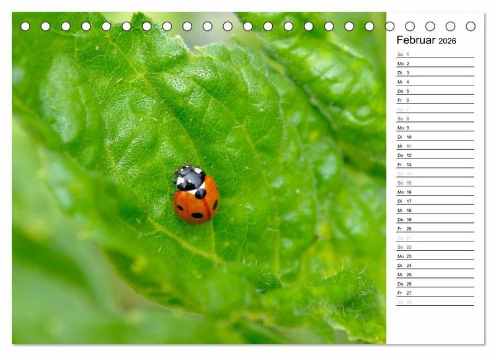Click the last spiral binding hole
Screen dimensions: 496x356
coord(471,26)
